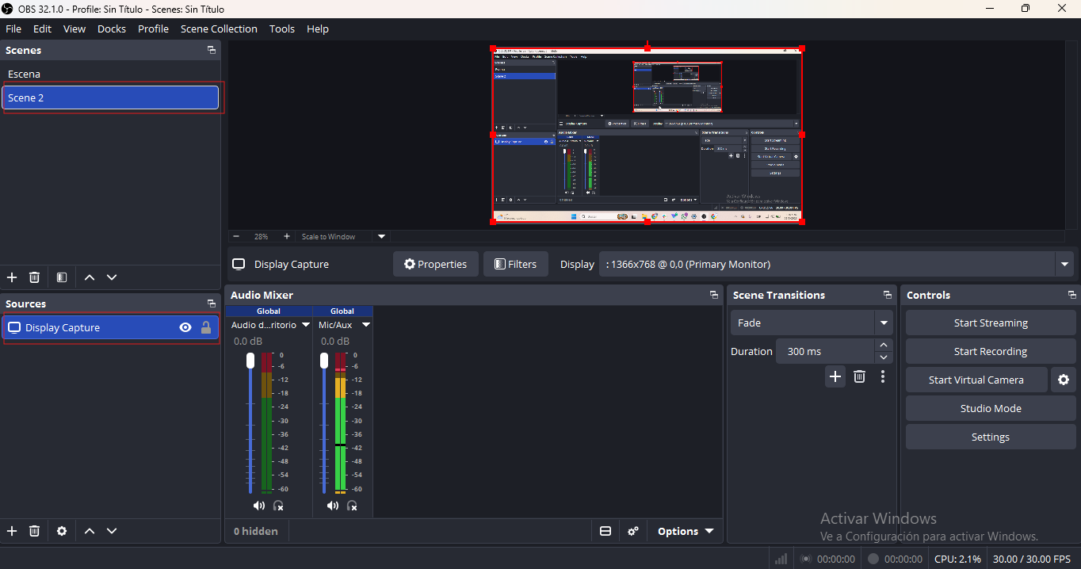Click the desktop audio volume fader
1081x569 pixels.
click(250, 361)
